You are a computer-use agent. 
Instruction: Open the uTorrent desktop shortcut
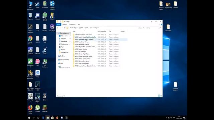pyautogui.click(x=37, y=109)
